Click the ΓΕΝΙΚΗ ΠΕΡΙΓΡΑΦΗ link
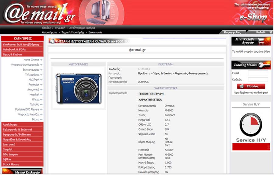 click(x=151, y=94)
